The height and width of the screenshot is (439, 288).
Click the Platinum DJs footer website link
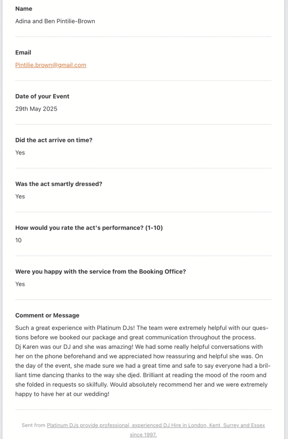156,425
